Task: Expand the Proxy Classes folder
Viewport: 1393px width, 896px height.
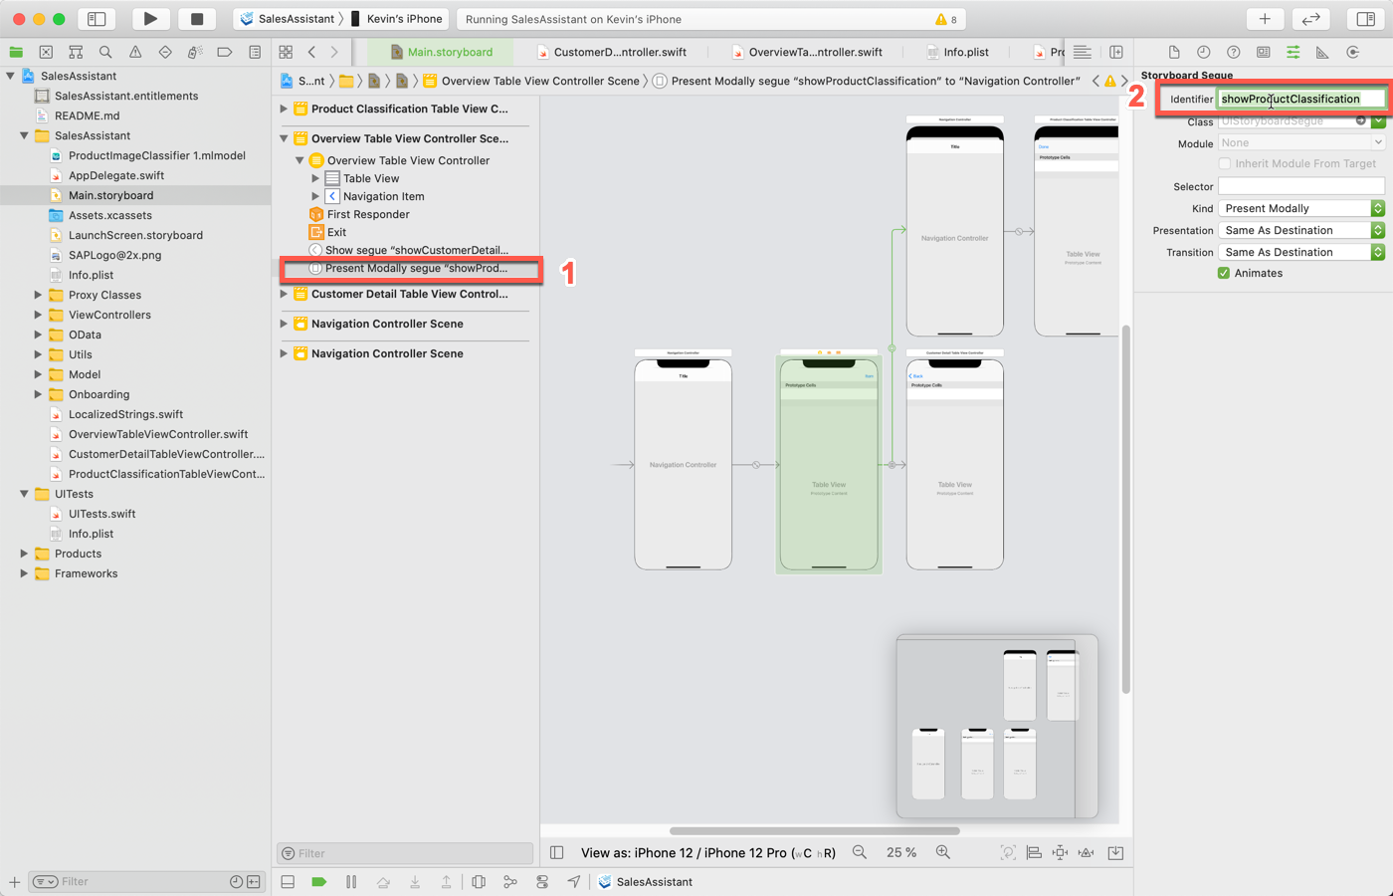Action: [38, 295]
